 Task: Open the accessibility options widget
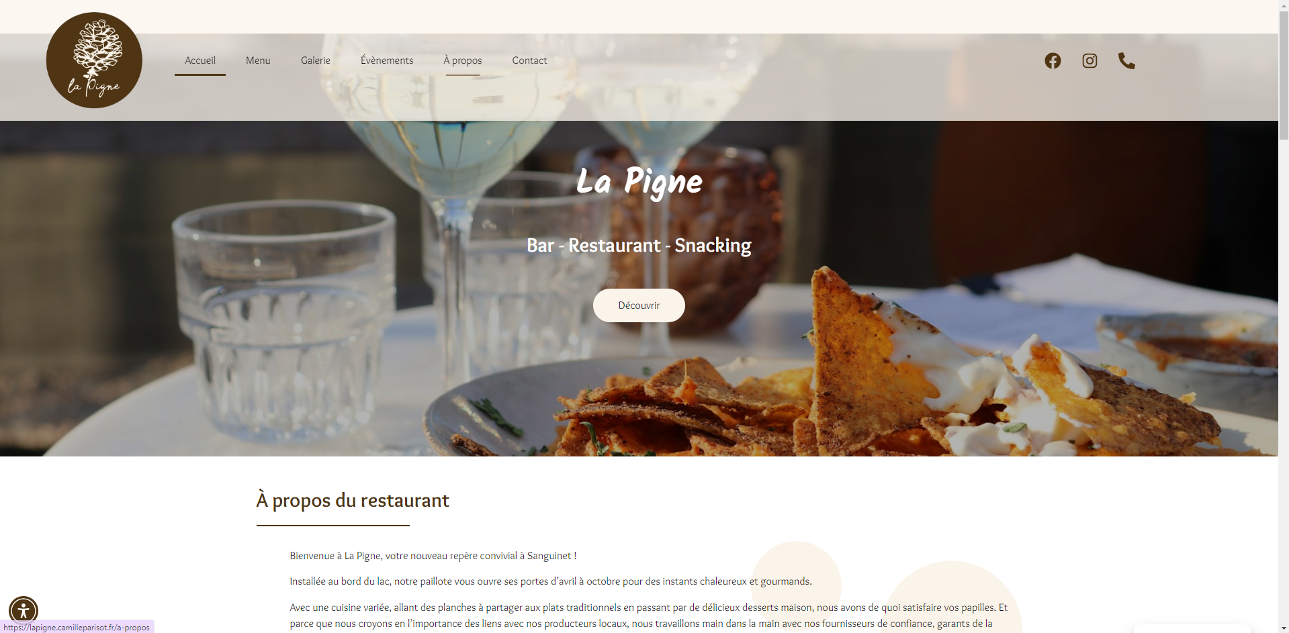tap(24, 611)
